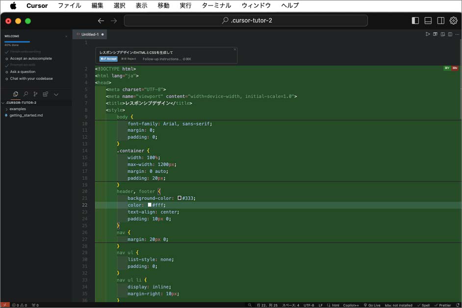The height and width of the screenshot is (308, 462).
Task: Run the current file using the play icon
Action: click(427, 34)
